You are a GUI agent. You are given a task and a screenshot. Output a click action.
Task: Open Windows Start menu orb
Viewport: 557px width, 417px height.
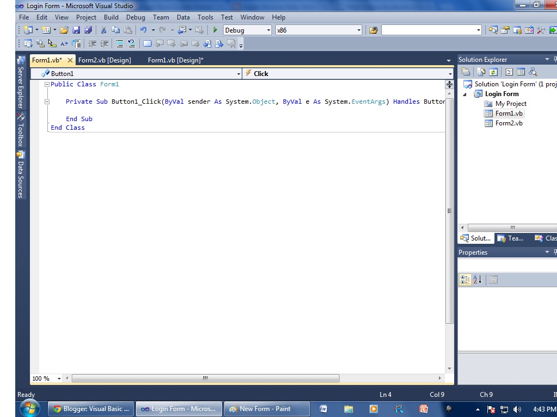coord(30,409)
